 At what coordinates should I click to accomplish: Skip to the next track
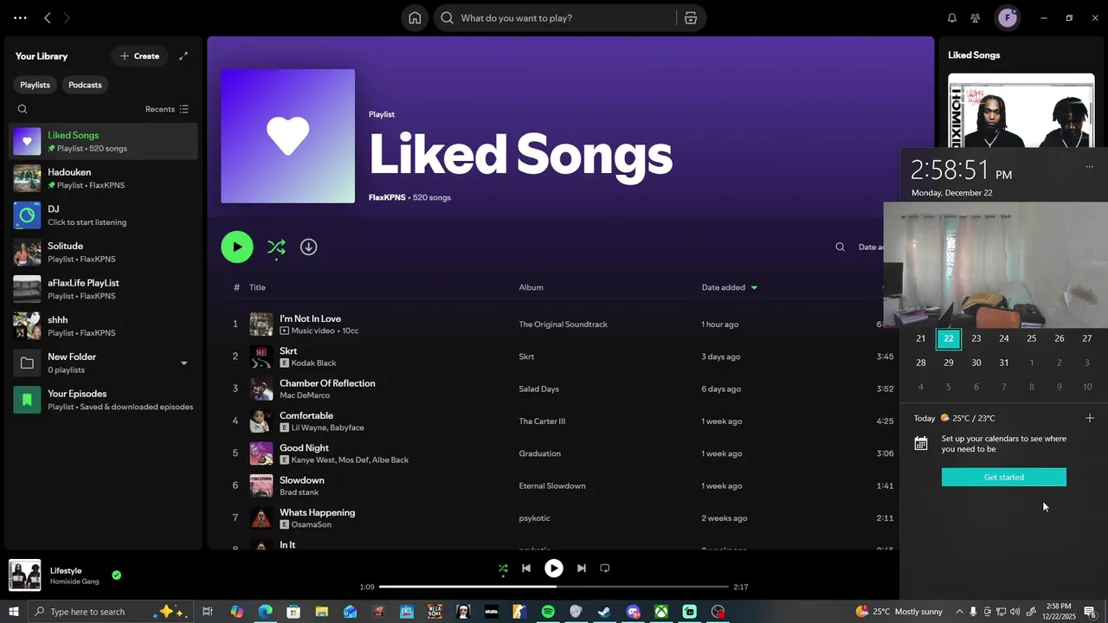582,568
